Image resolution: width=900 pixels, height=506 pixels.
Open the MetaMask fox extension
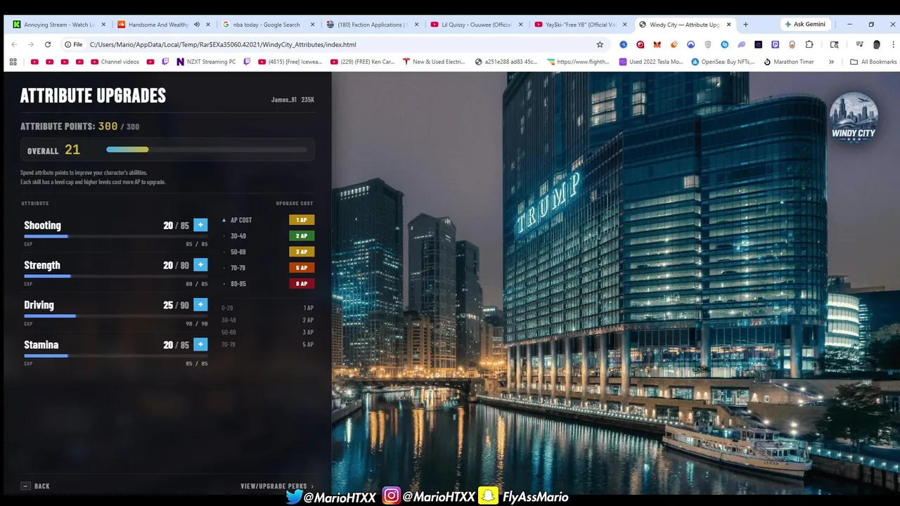[x=657, y=44]
